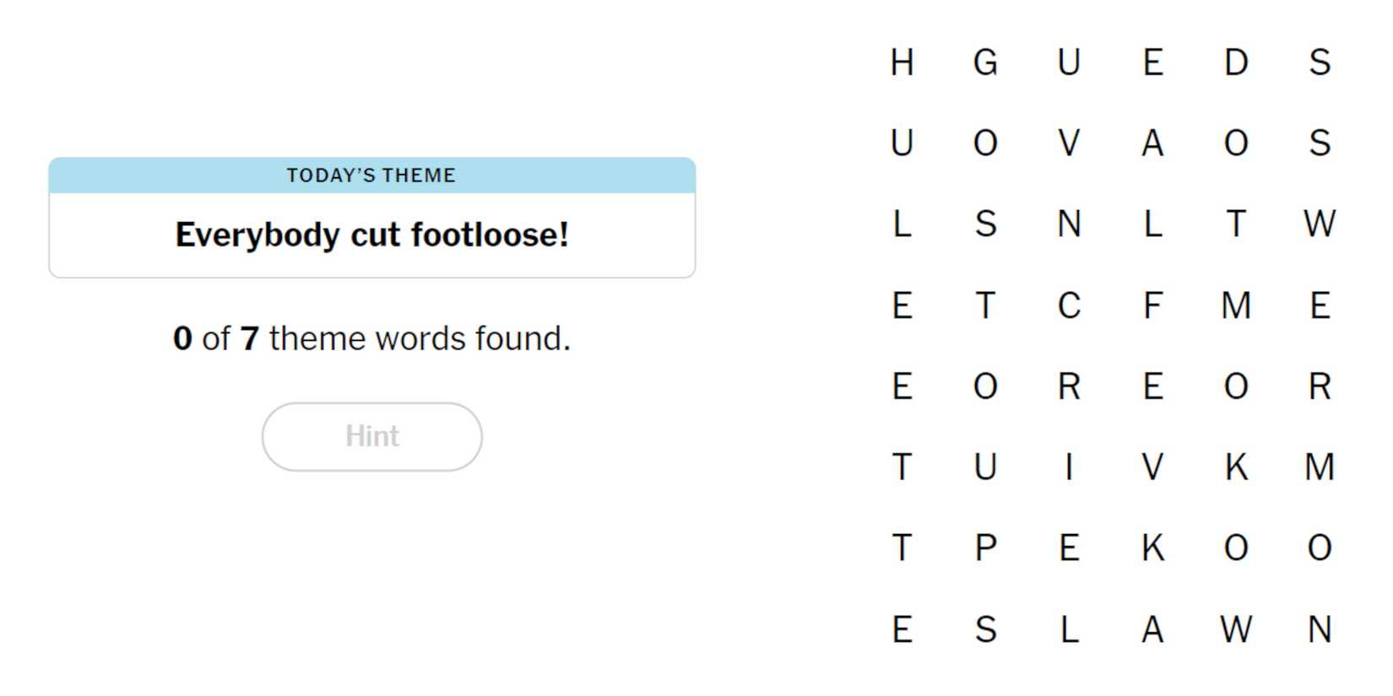Image resolution: width=1393 pixels, height=696 pixels.
Task: Click the Hint button
Action: [371, 436]
